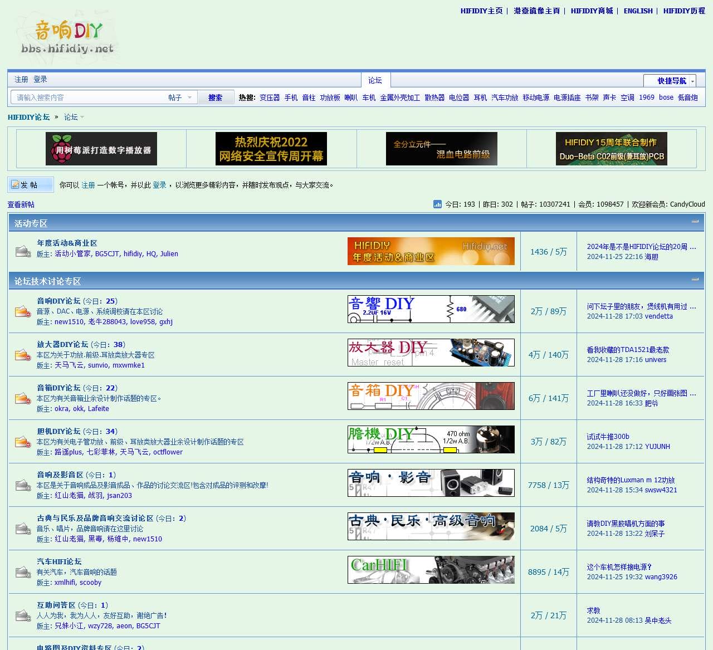Expand the 论坛 breadcrumb dropdown arrow
Screen dimensions: 713x650
coord(82,117)
